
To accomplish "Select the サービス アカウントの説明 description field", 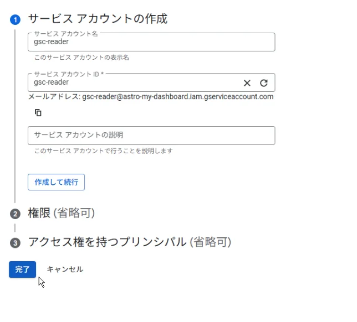I will (151, 136).
